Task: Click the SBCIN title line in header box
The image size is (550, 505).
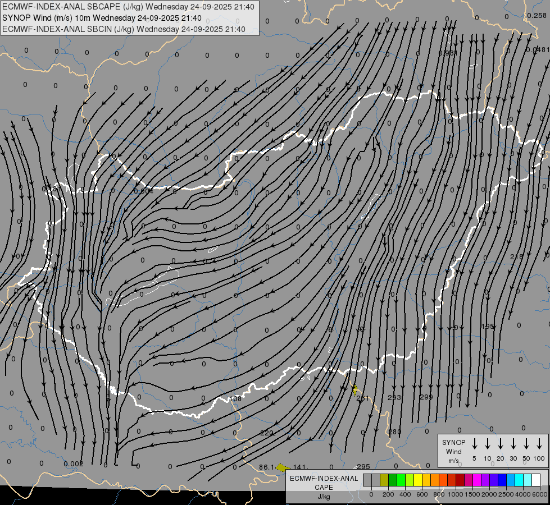Action: (x=124, y=29)
